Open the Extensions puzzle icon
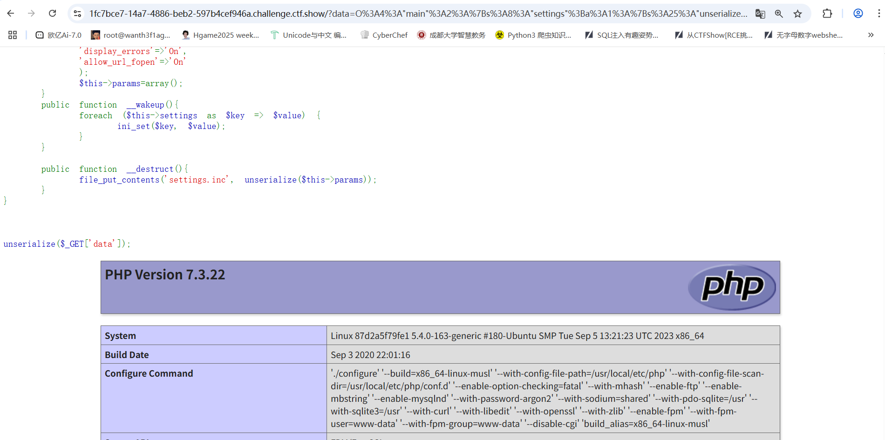This screenshot has width=885, height=440. coord(827,14)
